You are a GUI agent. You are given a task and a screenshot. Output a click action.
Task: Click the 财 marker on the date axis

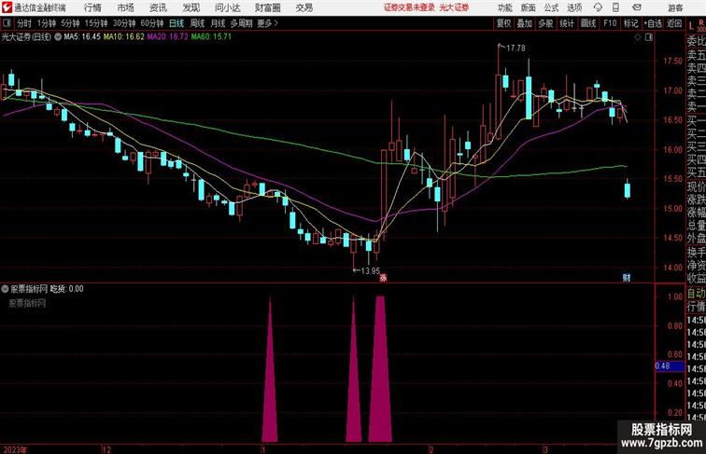[x=627, y=278]
